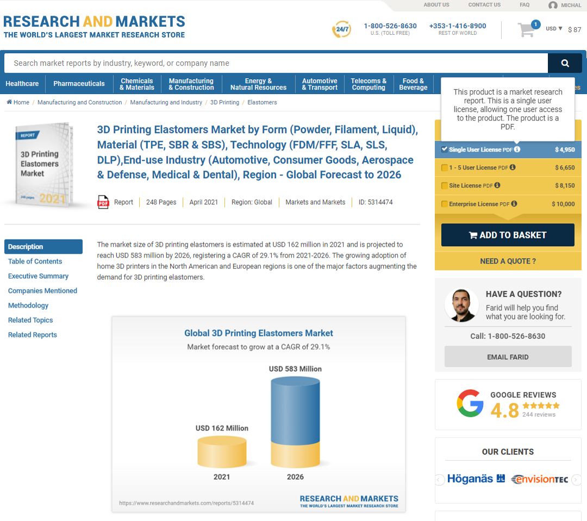Switch to the Table of Contents tab
The image size is (587, 521).
(x=35, y=261)
